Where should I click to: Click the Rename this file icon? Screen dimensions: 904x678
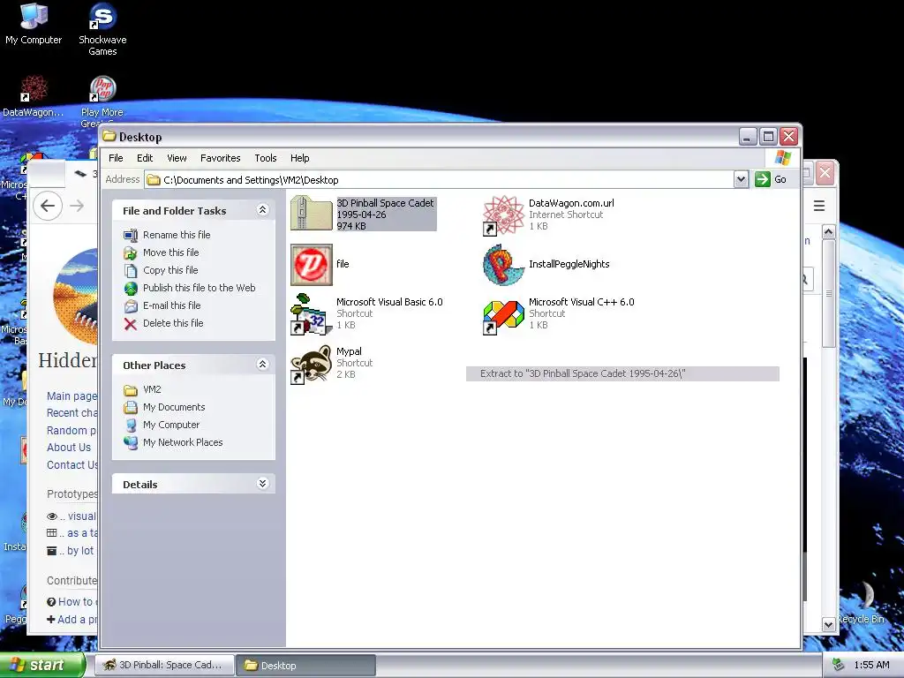point(131,235)
